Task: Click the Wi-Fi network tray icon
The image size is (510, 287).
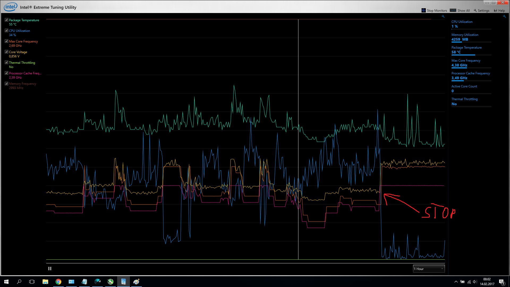Action: click(469, 282)
